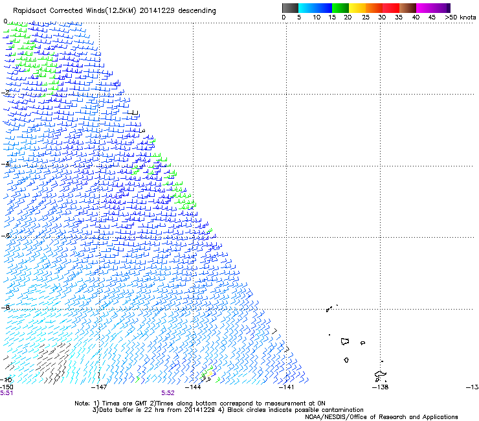Image resolution: width=479 pixels, height=421 pixels.
Task: Click the "-6" latitude axis label
Action: [x=5, y=235]
